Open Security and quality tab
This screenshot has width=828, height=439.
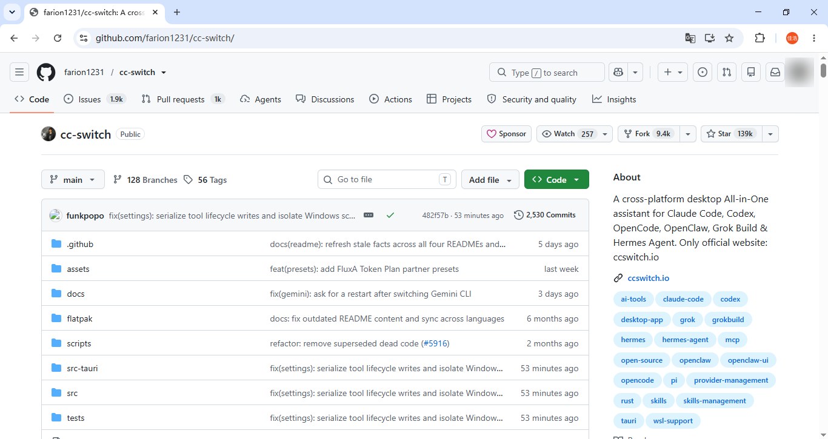click(x=532, y=99)
